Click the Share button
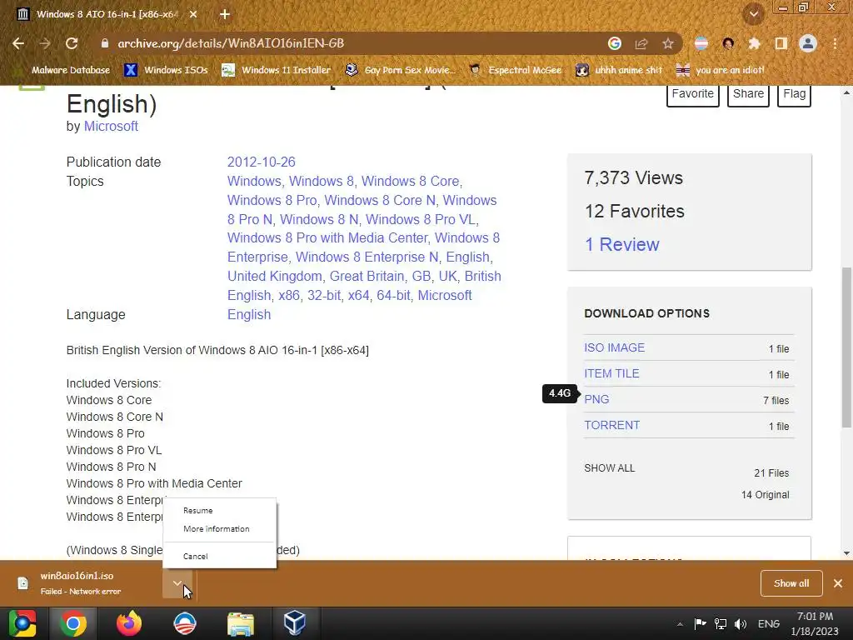853x640 pixels. pyautogui.click(x=748, y=95)
